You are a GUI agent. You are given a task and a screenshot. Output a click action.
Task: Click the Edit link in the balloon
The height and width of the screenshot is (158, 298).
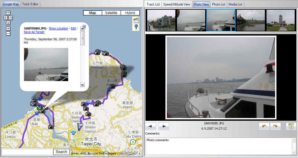73,28
